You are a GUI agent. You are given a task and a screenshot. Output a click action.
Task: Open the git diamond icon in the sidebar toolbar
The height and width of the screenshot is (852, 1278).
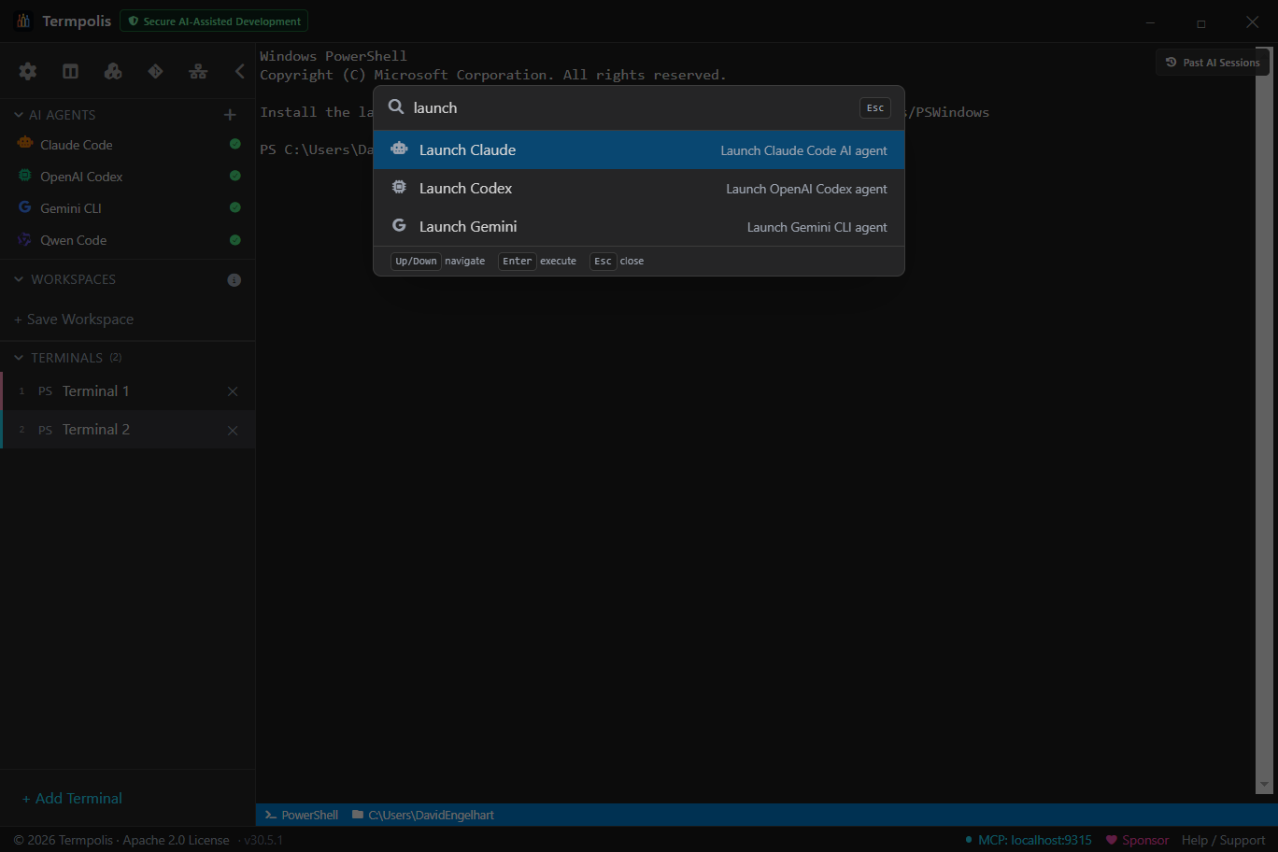coord(155,71)
